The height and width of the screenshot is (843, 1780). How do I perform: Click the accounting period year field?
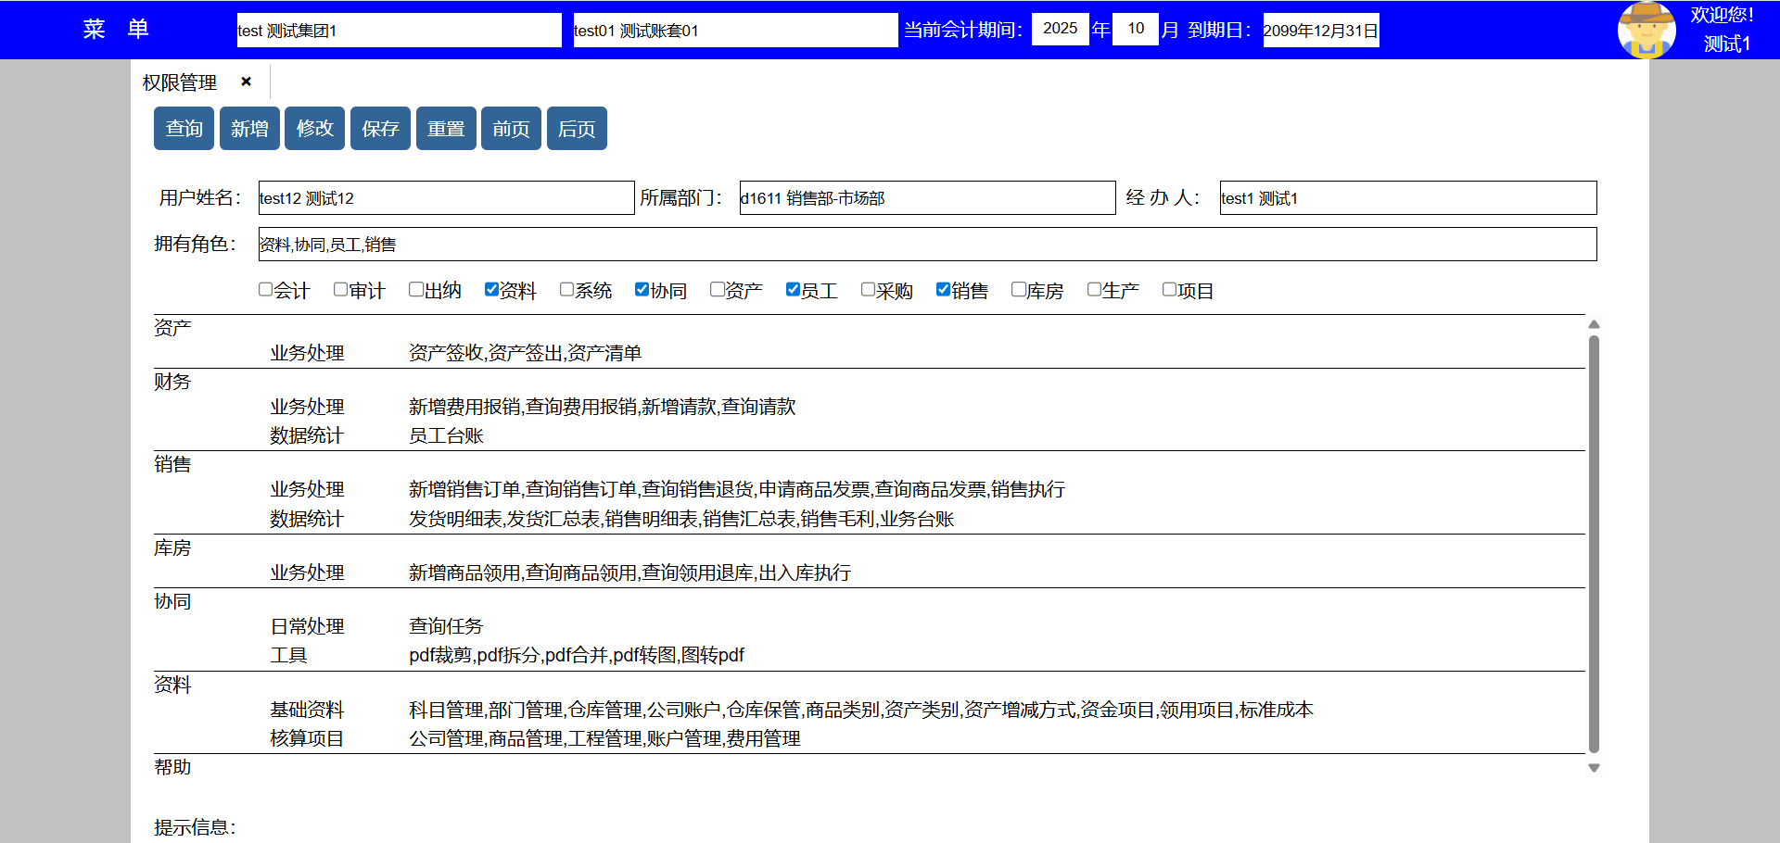point(1060,29)
